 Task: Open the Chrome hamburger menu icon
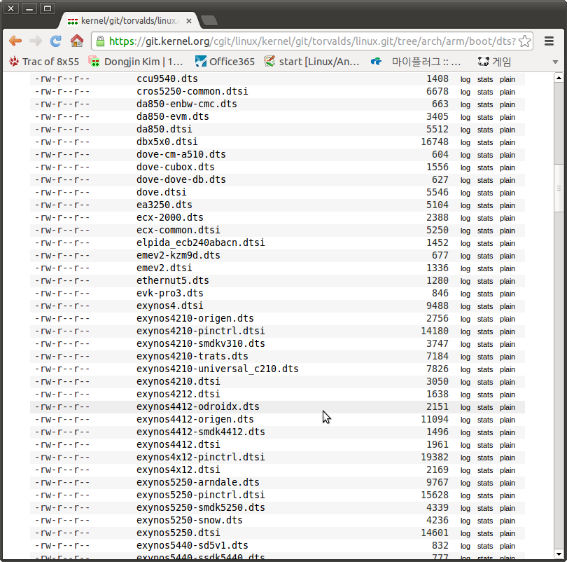click(x=549, y=41)
